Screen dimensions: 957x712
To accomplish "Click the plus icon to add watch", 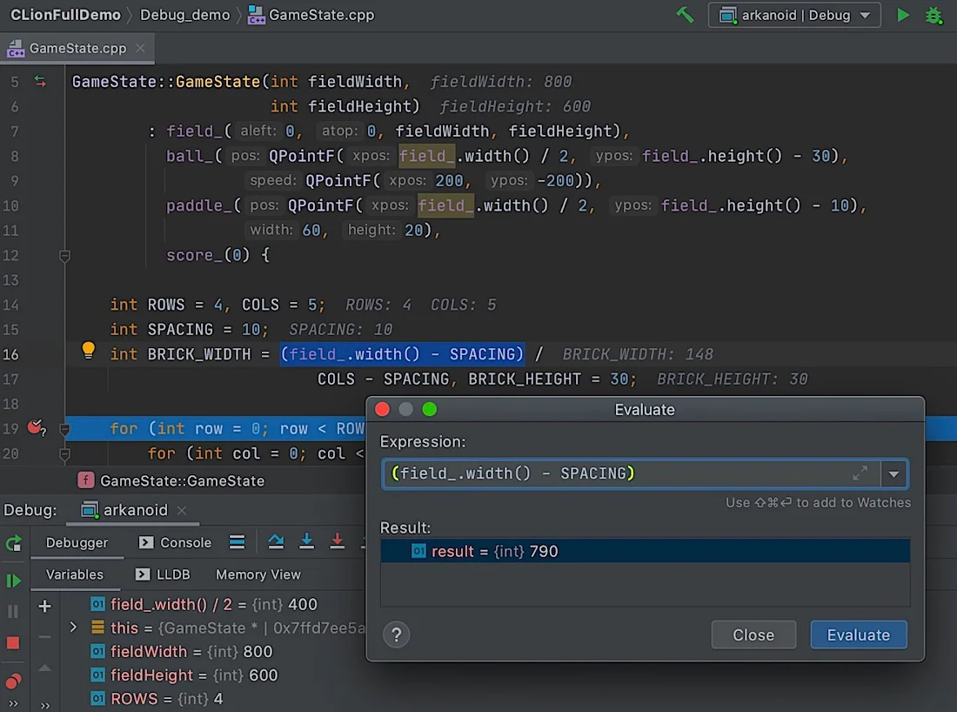I will click(44, 607).
